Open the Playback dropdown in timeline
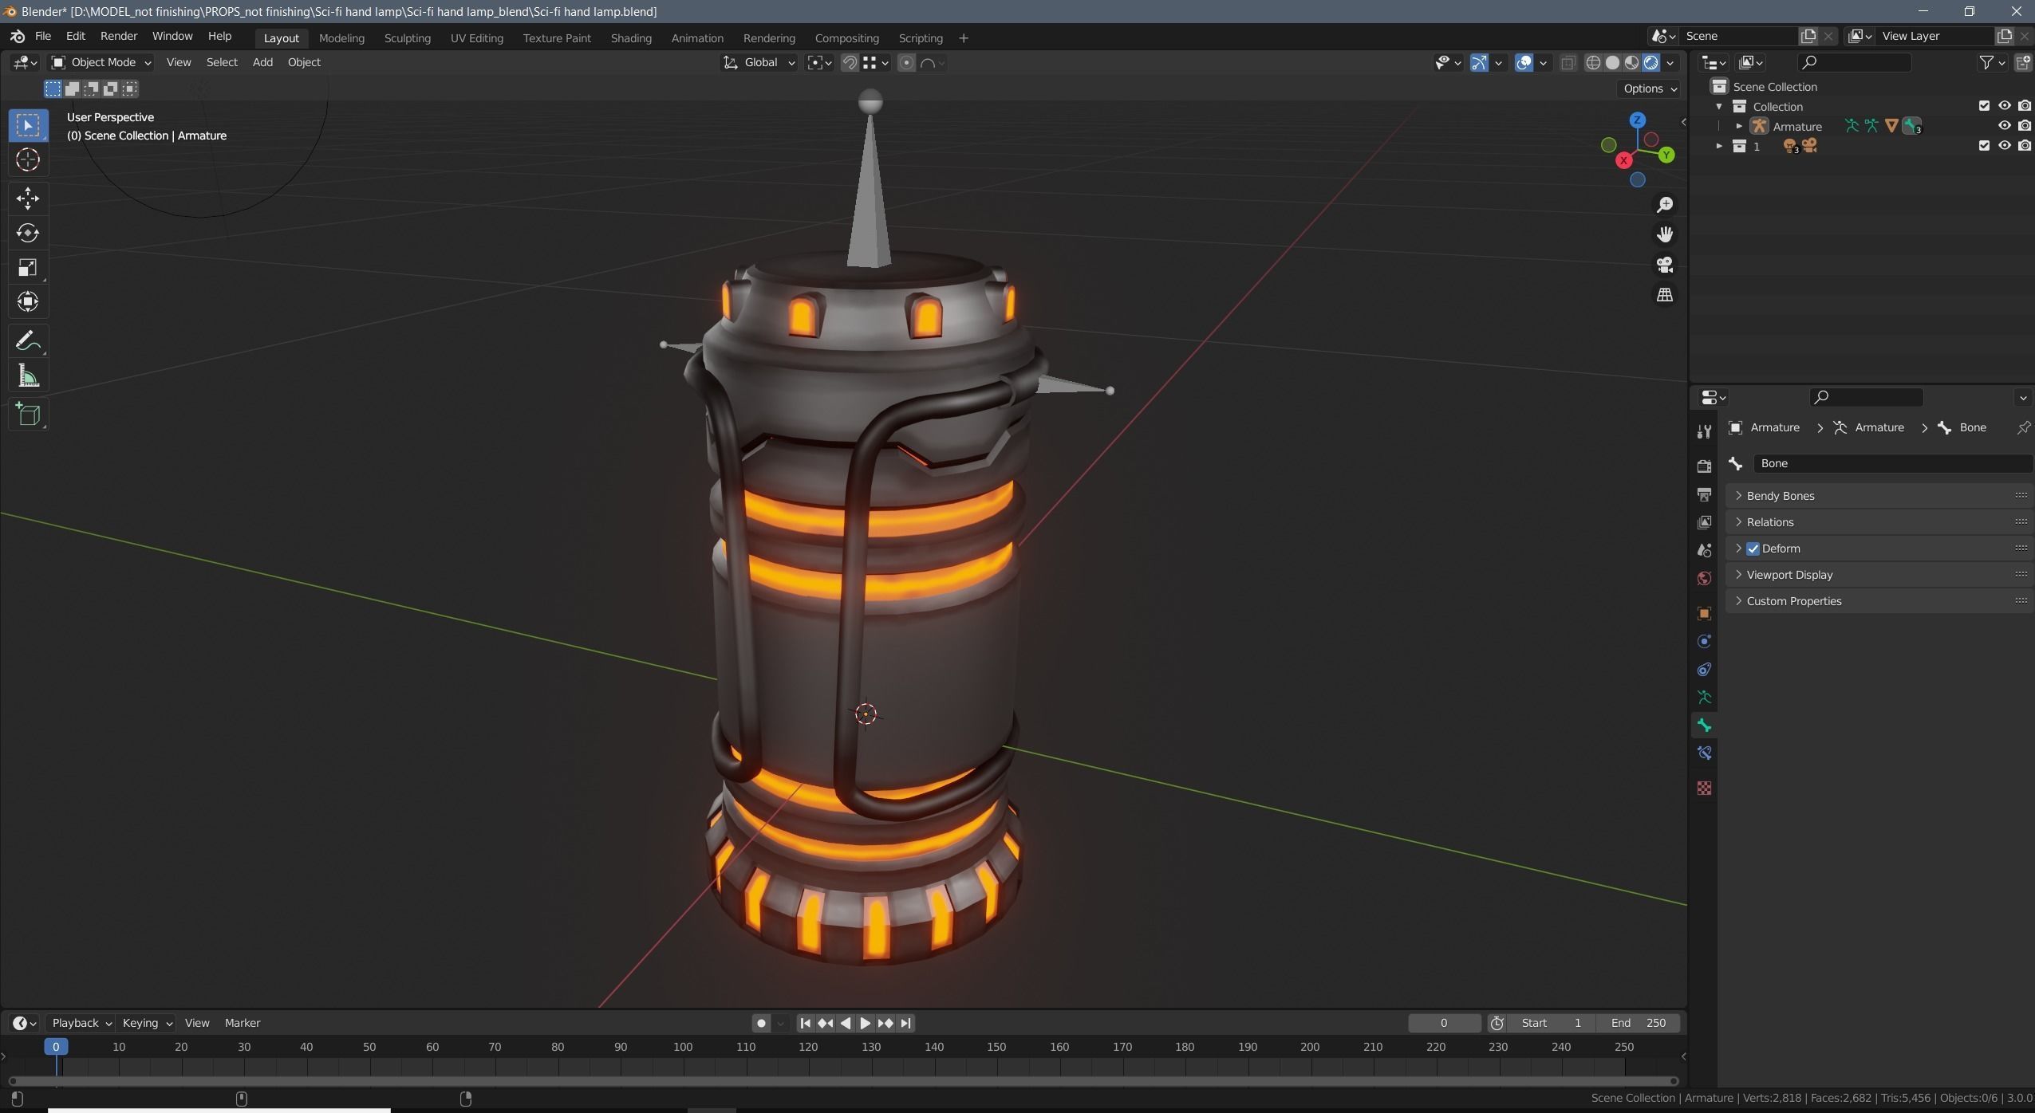This screenshot has height=1113, width=2035. tap(81, 1023)
